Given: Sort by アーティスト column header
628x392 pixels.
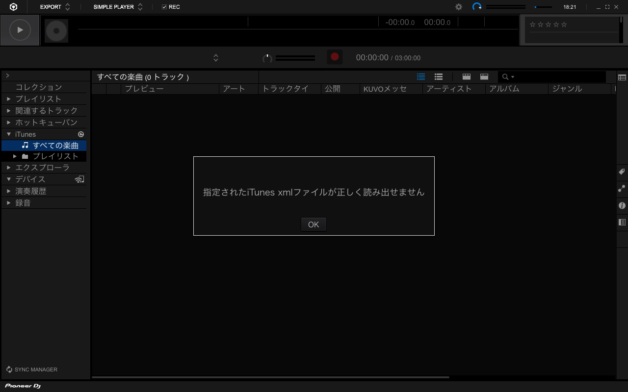Looking at the screenshot, I should tap(454, 89).
